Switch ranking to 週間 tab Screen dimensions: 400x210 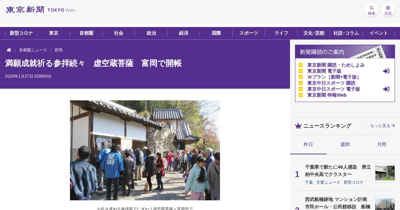pos(345,144)
